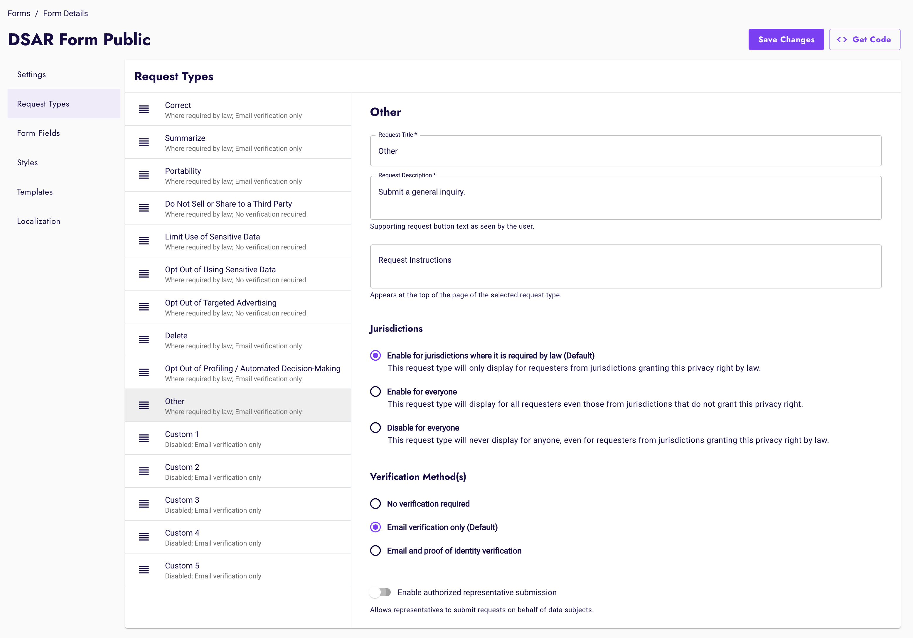Image resolution: width=913 pixels, height=638 pixels.
Task: Grab the reorder handle for Other
Action: point(144,405)
